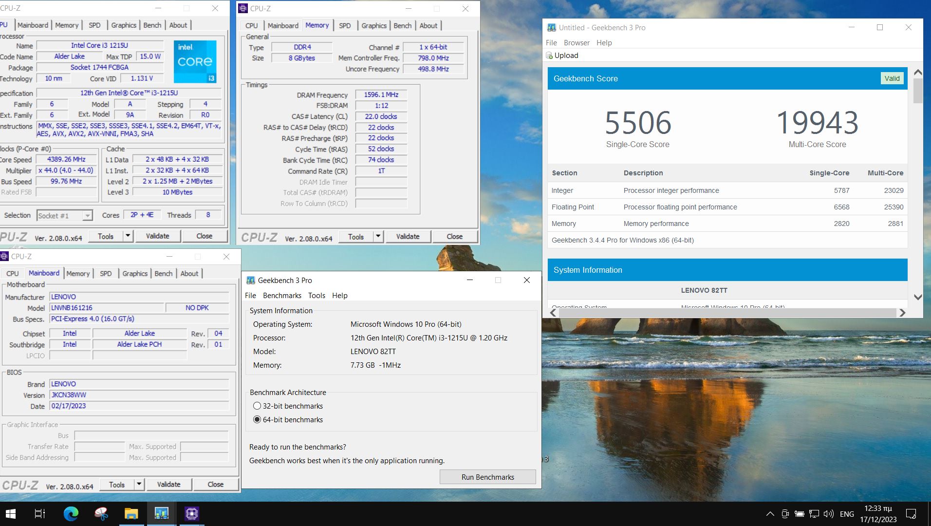Viewport: 931px width, 526px height.
Task: Click the Upload icon in Geekbench results
Action: 549,56
